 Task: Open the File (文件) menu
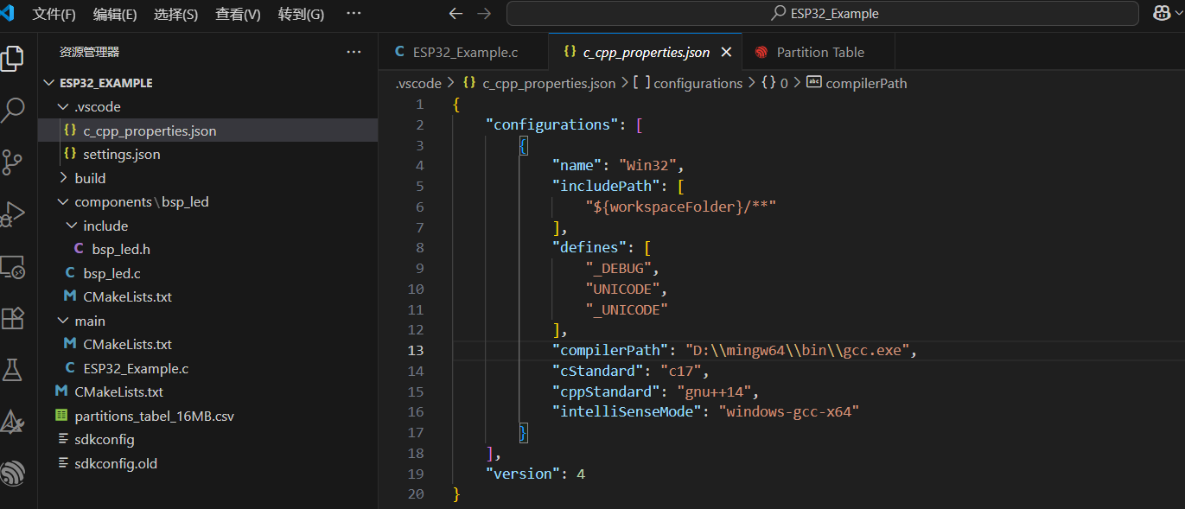[x=54, y=14]
